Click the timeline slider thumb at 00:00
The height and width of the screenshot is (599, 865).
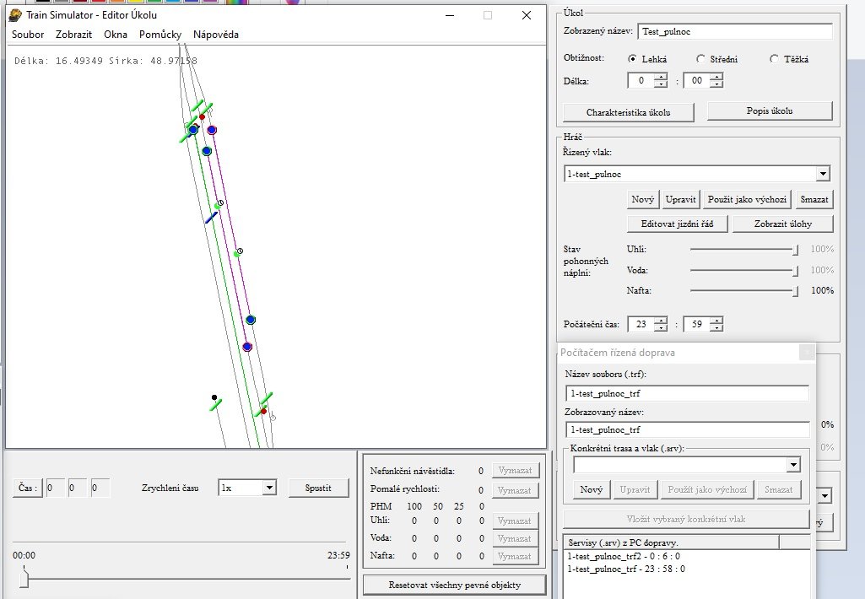[x=24, y=579]
